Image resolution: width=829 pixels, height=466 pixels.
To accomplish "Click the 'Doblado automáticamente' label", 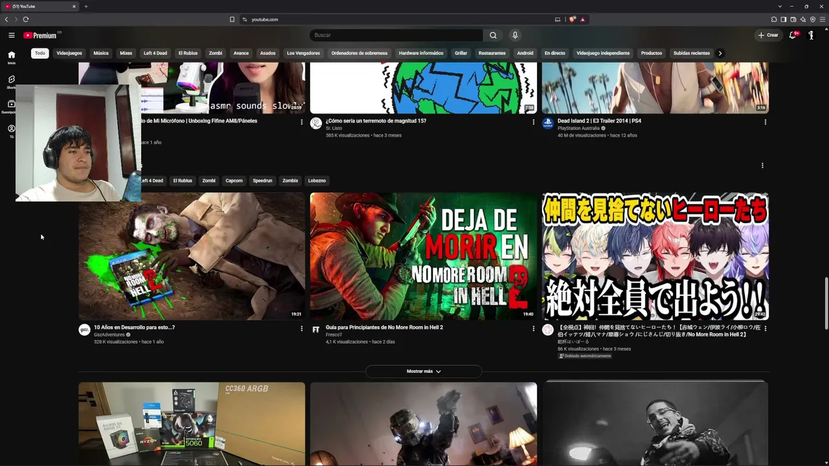I will tap(585, 356).
